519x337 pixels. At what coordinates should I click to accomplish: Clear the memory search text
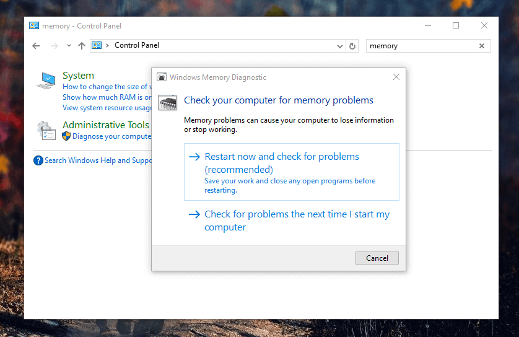click(x=482, y=46)
